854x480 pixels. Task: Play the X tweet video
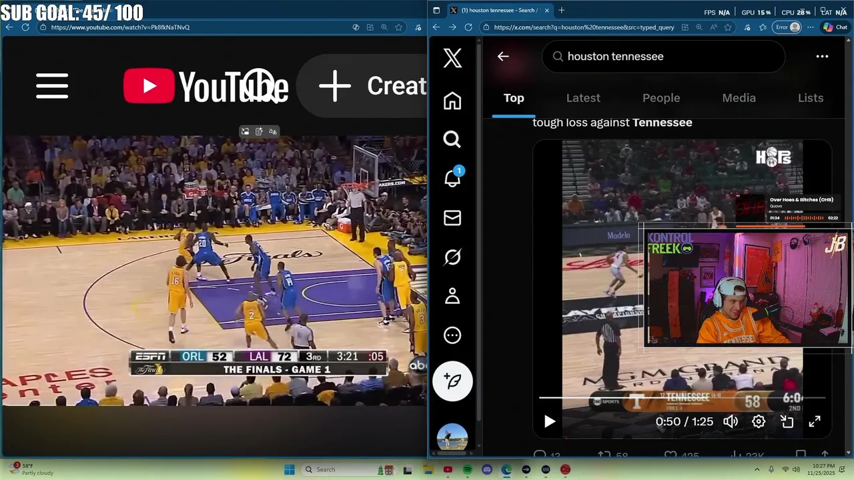pyautogui.click(x=549, y=421)
